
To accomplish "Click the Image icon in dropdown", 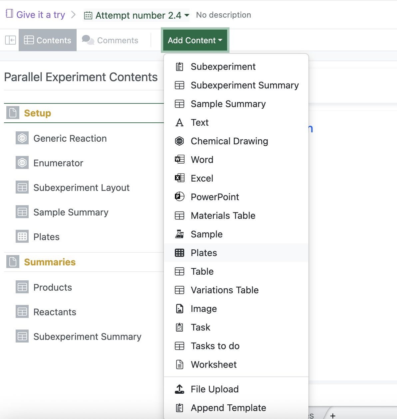I will (180, 309).
